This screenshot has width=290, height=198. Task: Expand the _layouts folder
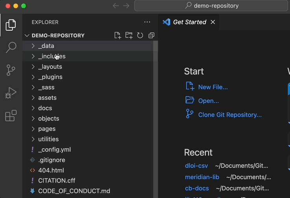88,66
